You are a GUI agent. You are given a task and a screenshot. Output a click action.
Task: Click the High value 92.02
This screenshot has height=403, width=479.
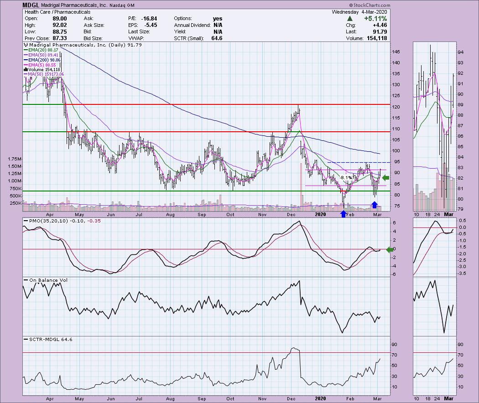[x=60, y=25]
